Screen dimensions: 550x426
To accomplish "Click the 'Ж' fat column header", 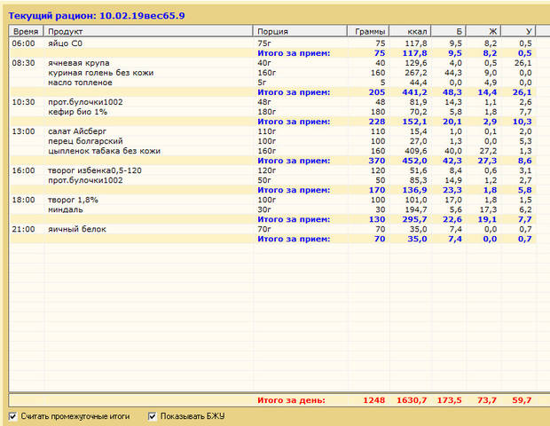I will tap(483, 31).
